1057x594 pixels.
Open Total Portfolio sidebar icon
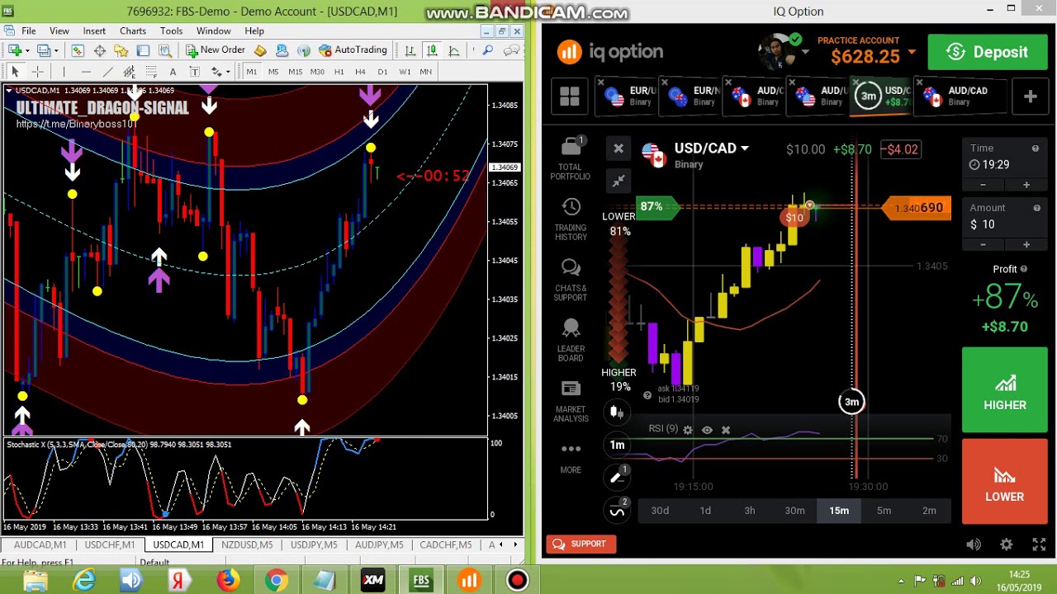click(571, 159)
